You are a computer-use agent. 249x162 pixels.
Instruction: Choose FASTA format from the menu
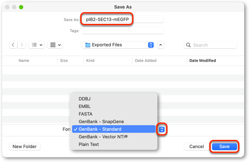point(114,114)
